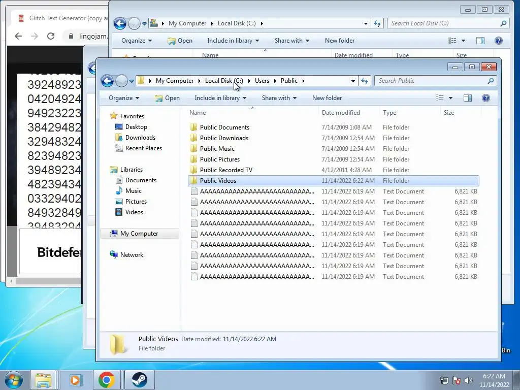Open Share with menu in Public window
The width and height of the screenshot is (520, 390).
tap(279, 98)
